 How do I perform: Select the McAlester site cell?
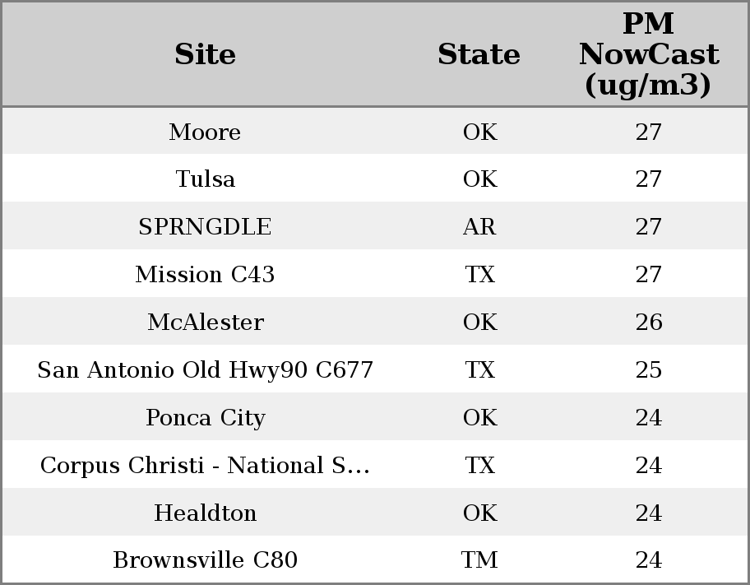pos(205,323)
